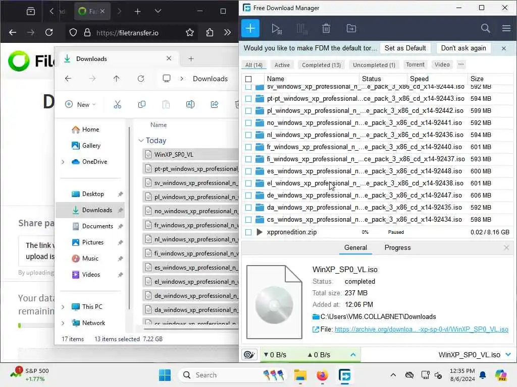
Task: Check the nl_windows_xp_professional download row
Action: (248, 135)
